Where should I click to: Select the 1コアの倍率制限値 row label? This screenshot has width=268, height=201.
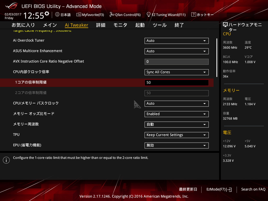[31, 82]
